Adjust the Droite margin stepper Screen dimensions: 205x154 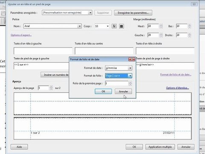point(190,35)
